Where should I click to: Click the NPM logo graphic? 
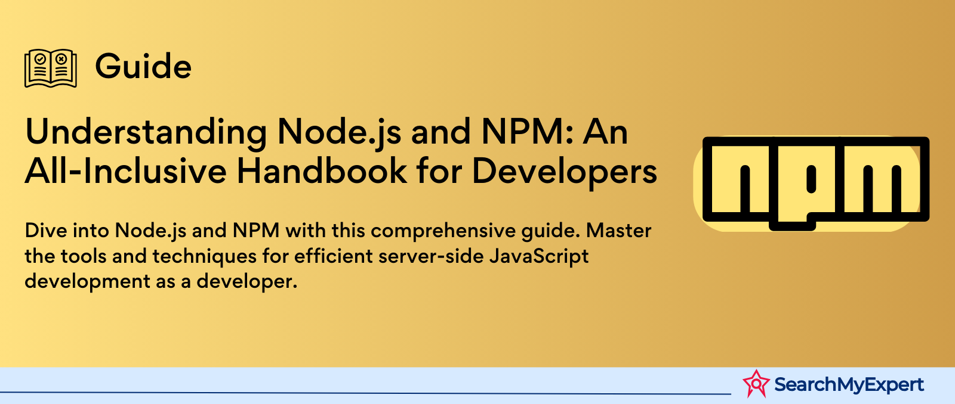(812, 184)
